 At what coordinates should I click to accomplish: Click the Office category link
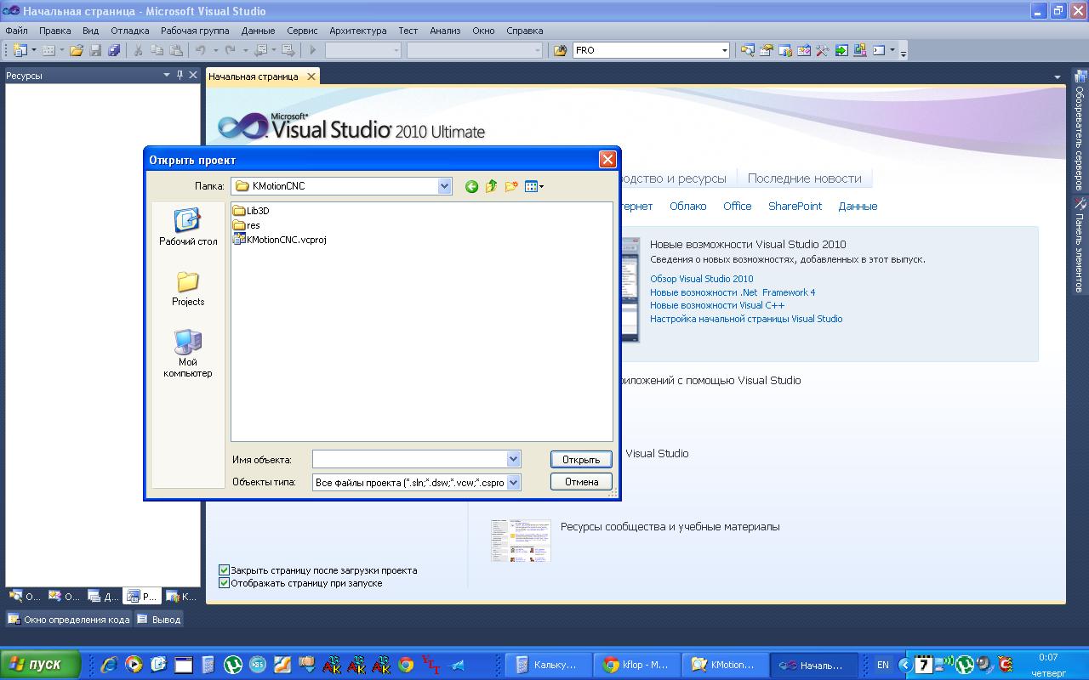click(x=738, y=206)
